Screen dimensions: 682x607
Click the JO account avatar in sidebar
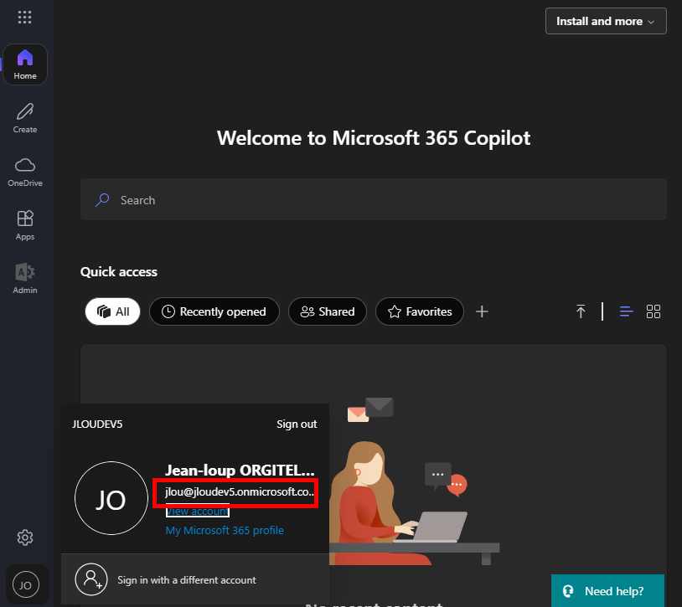pos(26,585)
